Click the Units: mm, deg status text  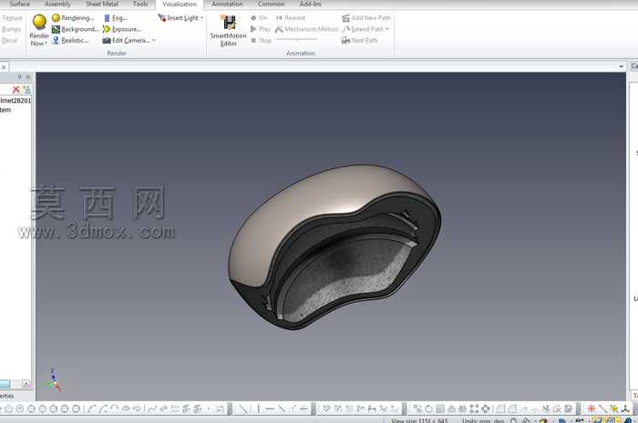(483, 420)
